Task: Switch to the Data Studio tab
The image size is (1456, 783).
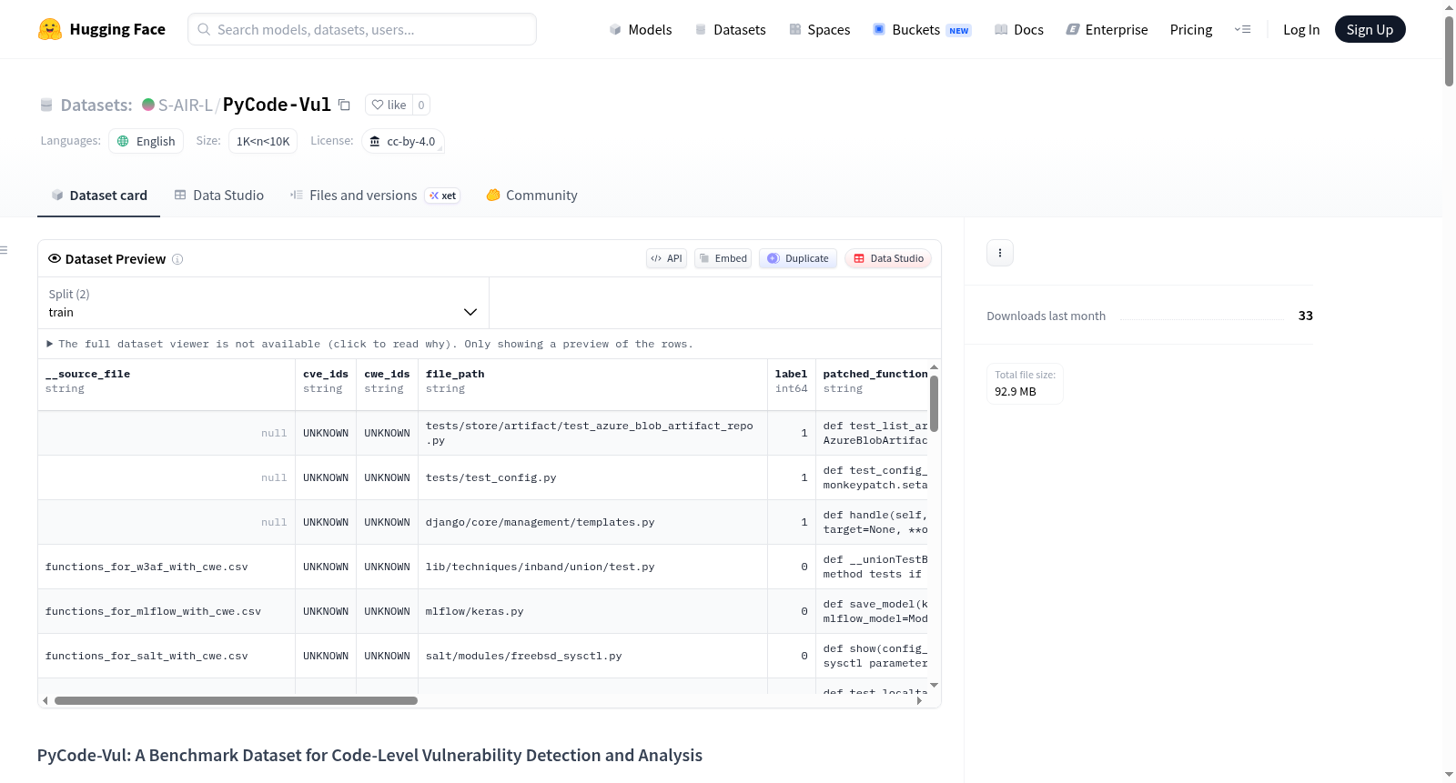Action: 218,196
